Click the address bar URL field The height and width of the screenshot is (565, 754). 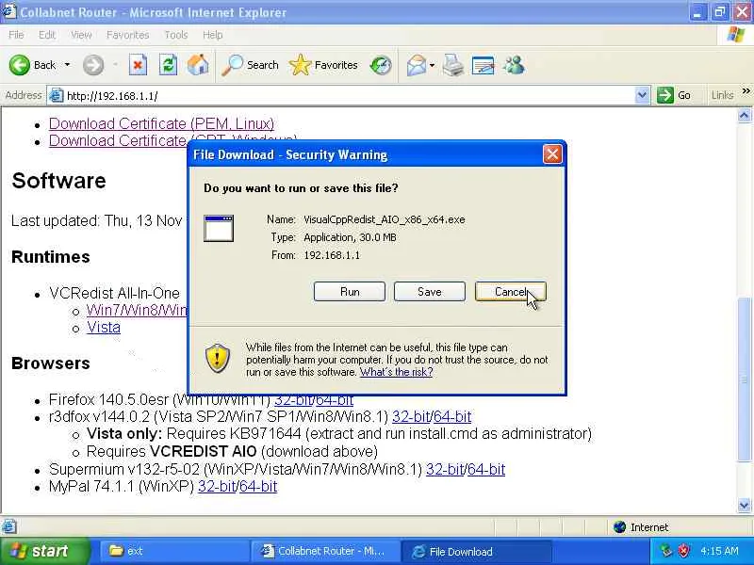click(x=349, y=96)
